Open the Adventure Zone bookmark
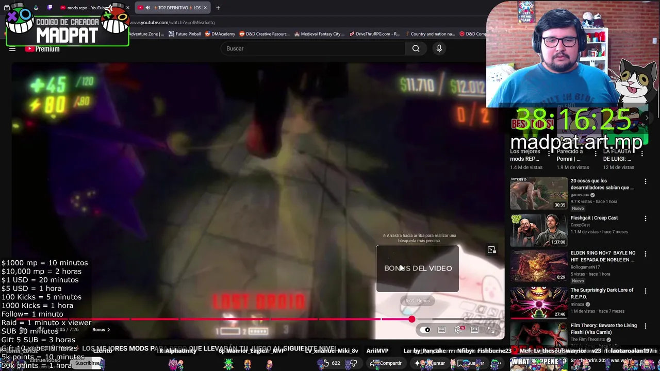The height and width of the screenshot is (371, 660). tap(146, 34)
